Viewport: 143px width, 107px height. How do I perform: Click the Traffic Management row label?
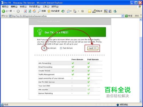click(x=46, y=74)
